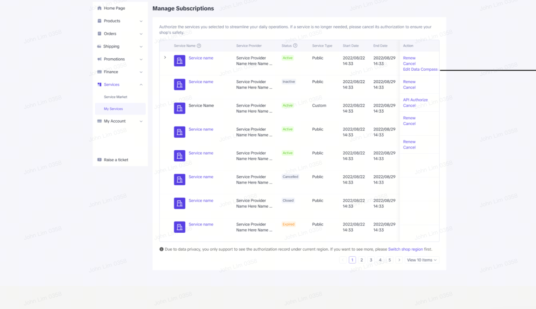This screenshot has width=536, height=309.
Task: Collapse the Services menu chevron
Action: (141, 84)
